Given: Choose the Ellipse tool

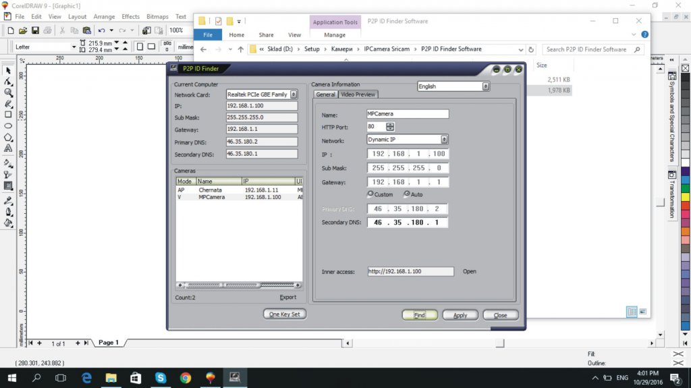Looking at the screenshot, I should coord(8,126).
